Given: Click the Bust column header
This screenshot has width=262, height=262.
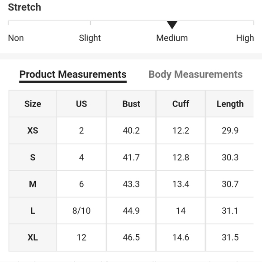Looking at the screenshot, I should [x=131, y=104].
